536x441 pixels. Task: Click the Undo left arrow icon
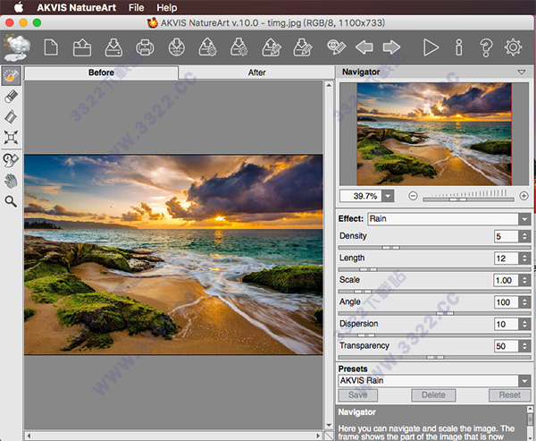coord(364,47)
